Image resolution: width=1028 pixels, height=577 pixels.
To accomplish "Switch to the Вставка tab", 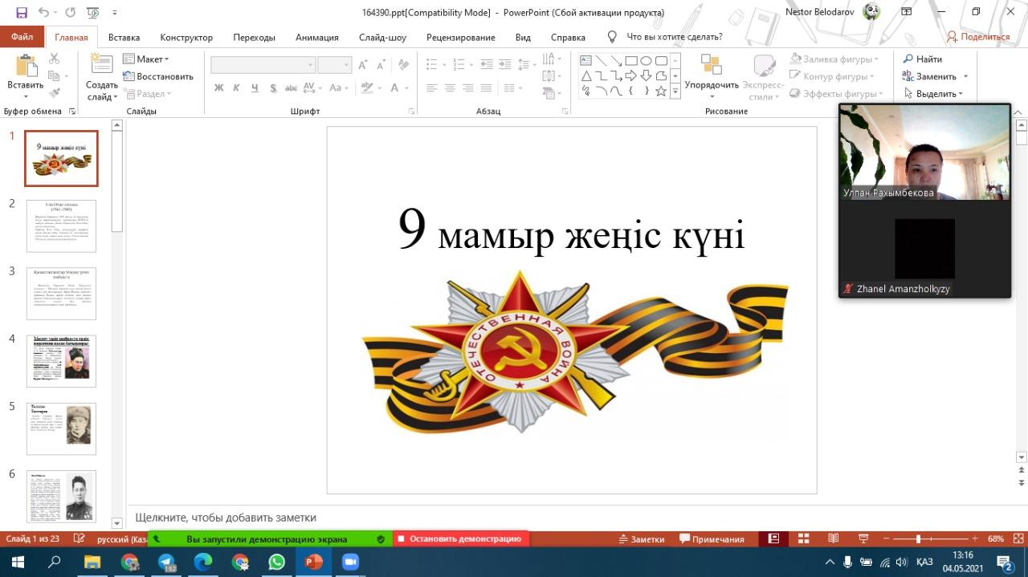I will pyautogui.click(x=124, y=37).
